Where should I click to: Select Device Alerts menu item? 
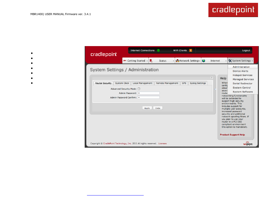[x=243, y=71]
